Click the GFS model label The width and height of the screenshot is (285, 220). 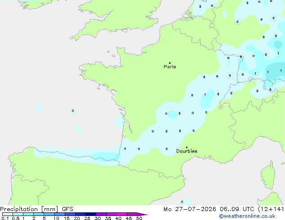tap(67, 209)
